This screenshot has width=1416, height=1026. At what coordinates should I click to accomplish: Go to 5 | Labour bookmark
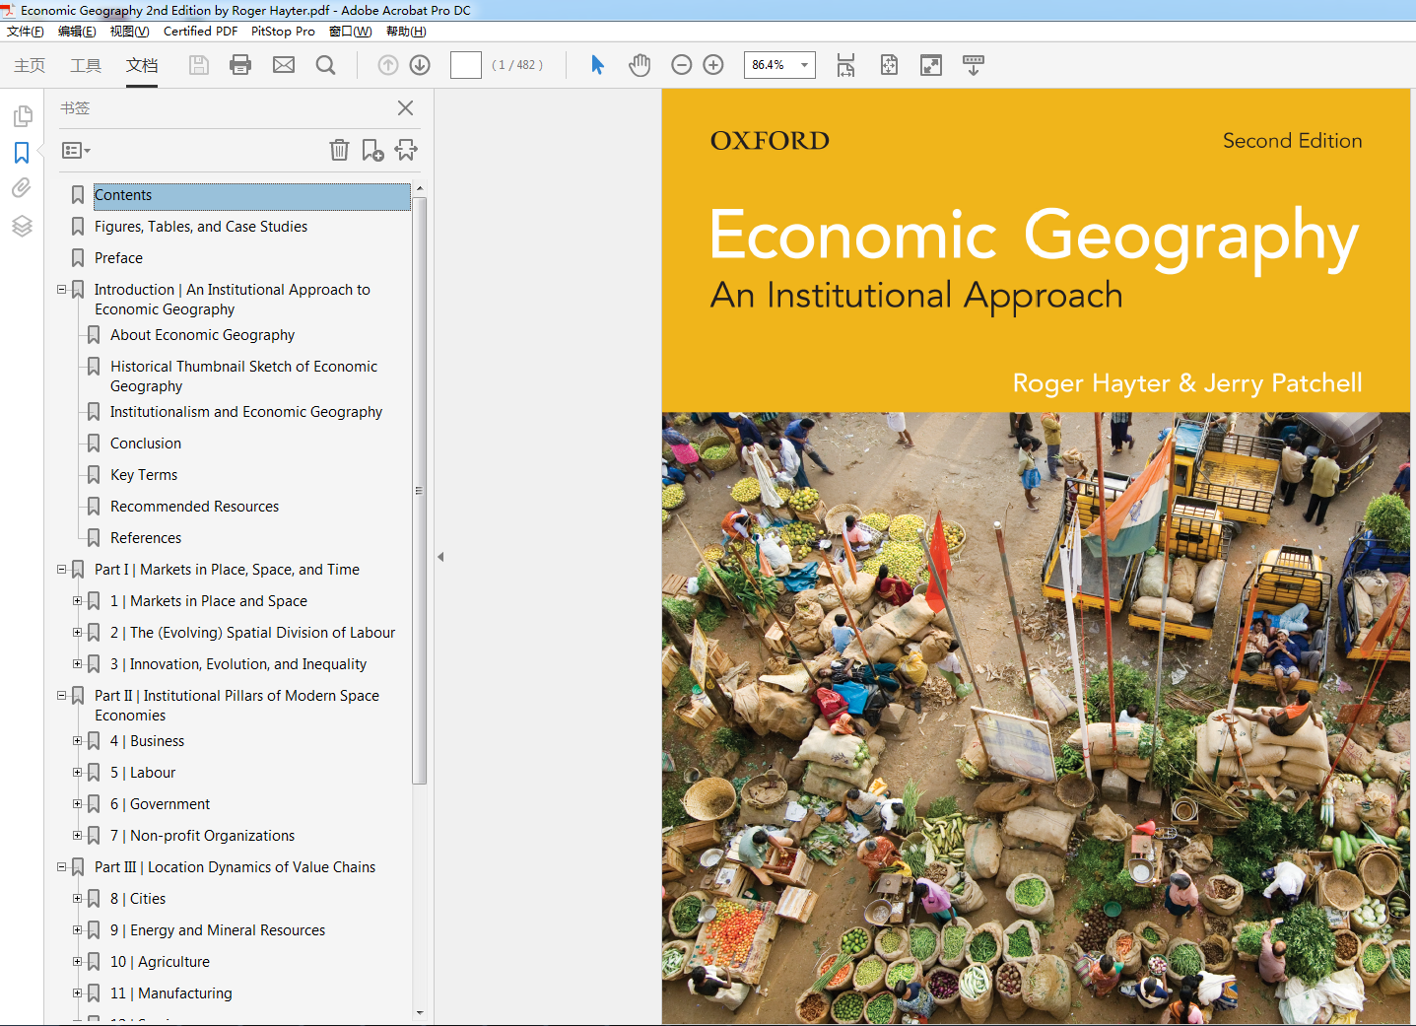[x=143, y=773]
